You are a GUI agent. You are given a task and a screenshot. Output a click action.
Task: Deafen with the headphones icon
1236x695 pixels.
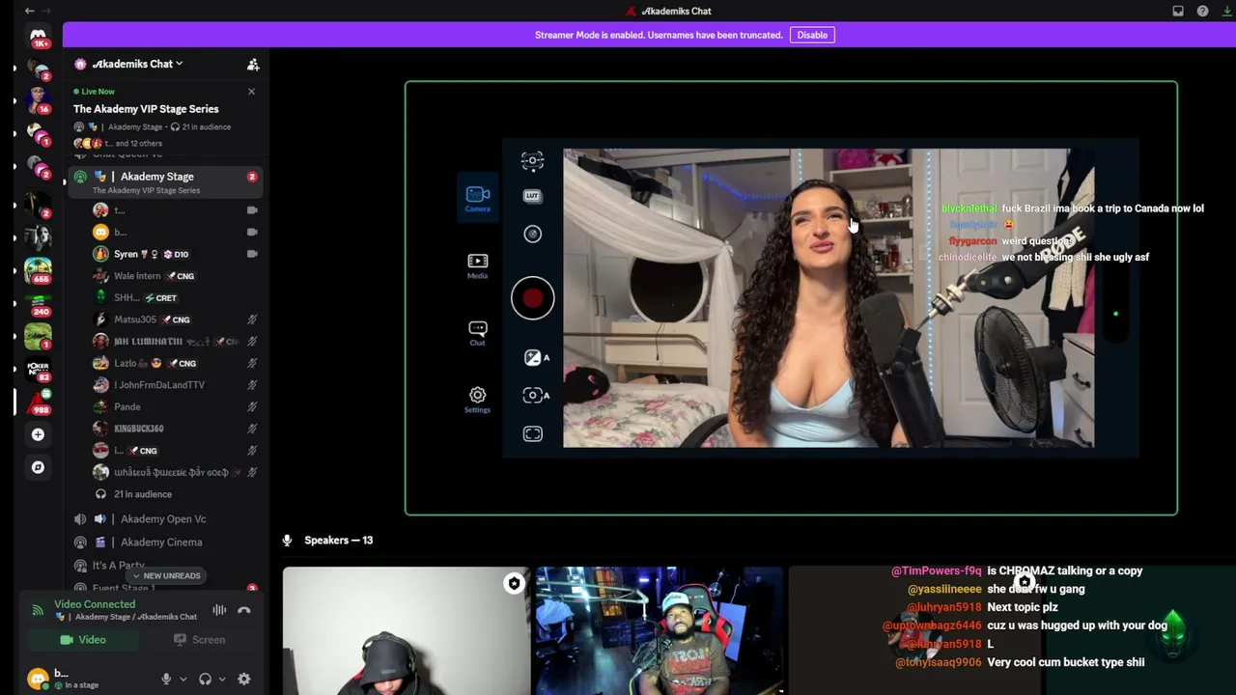pos(205,680)
